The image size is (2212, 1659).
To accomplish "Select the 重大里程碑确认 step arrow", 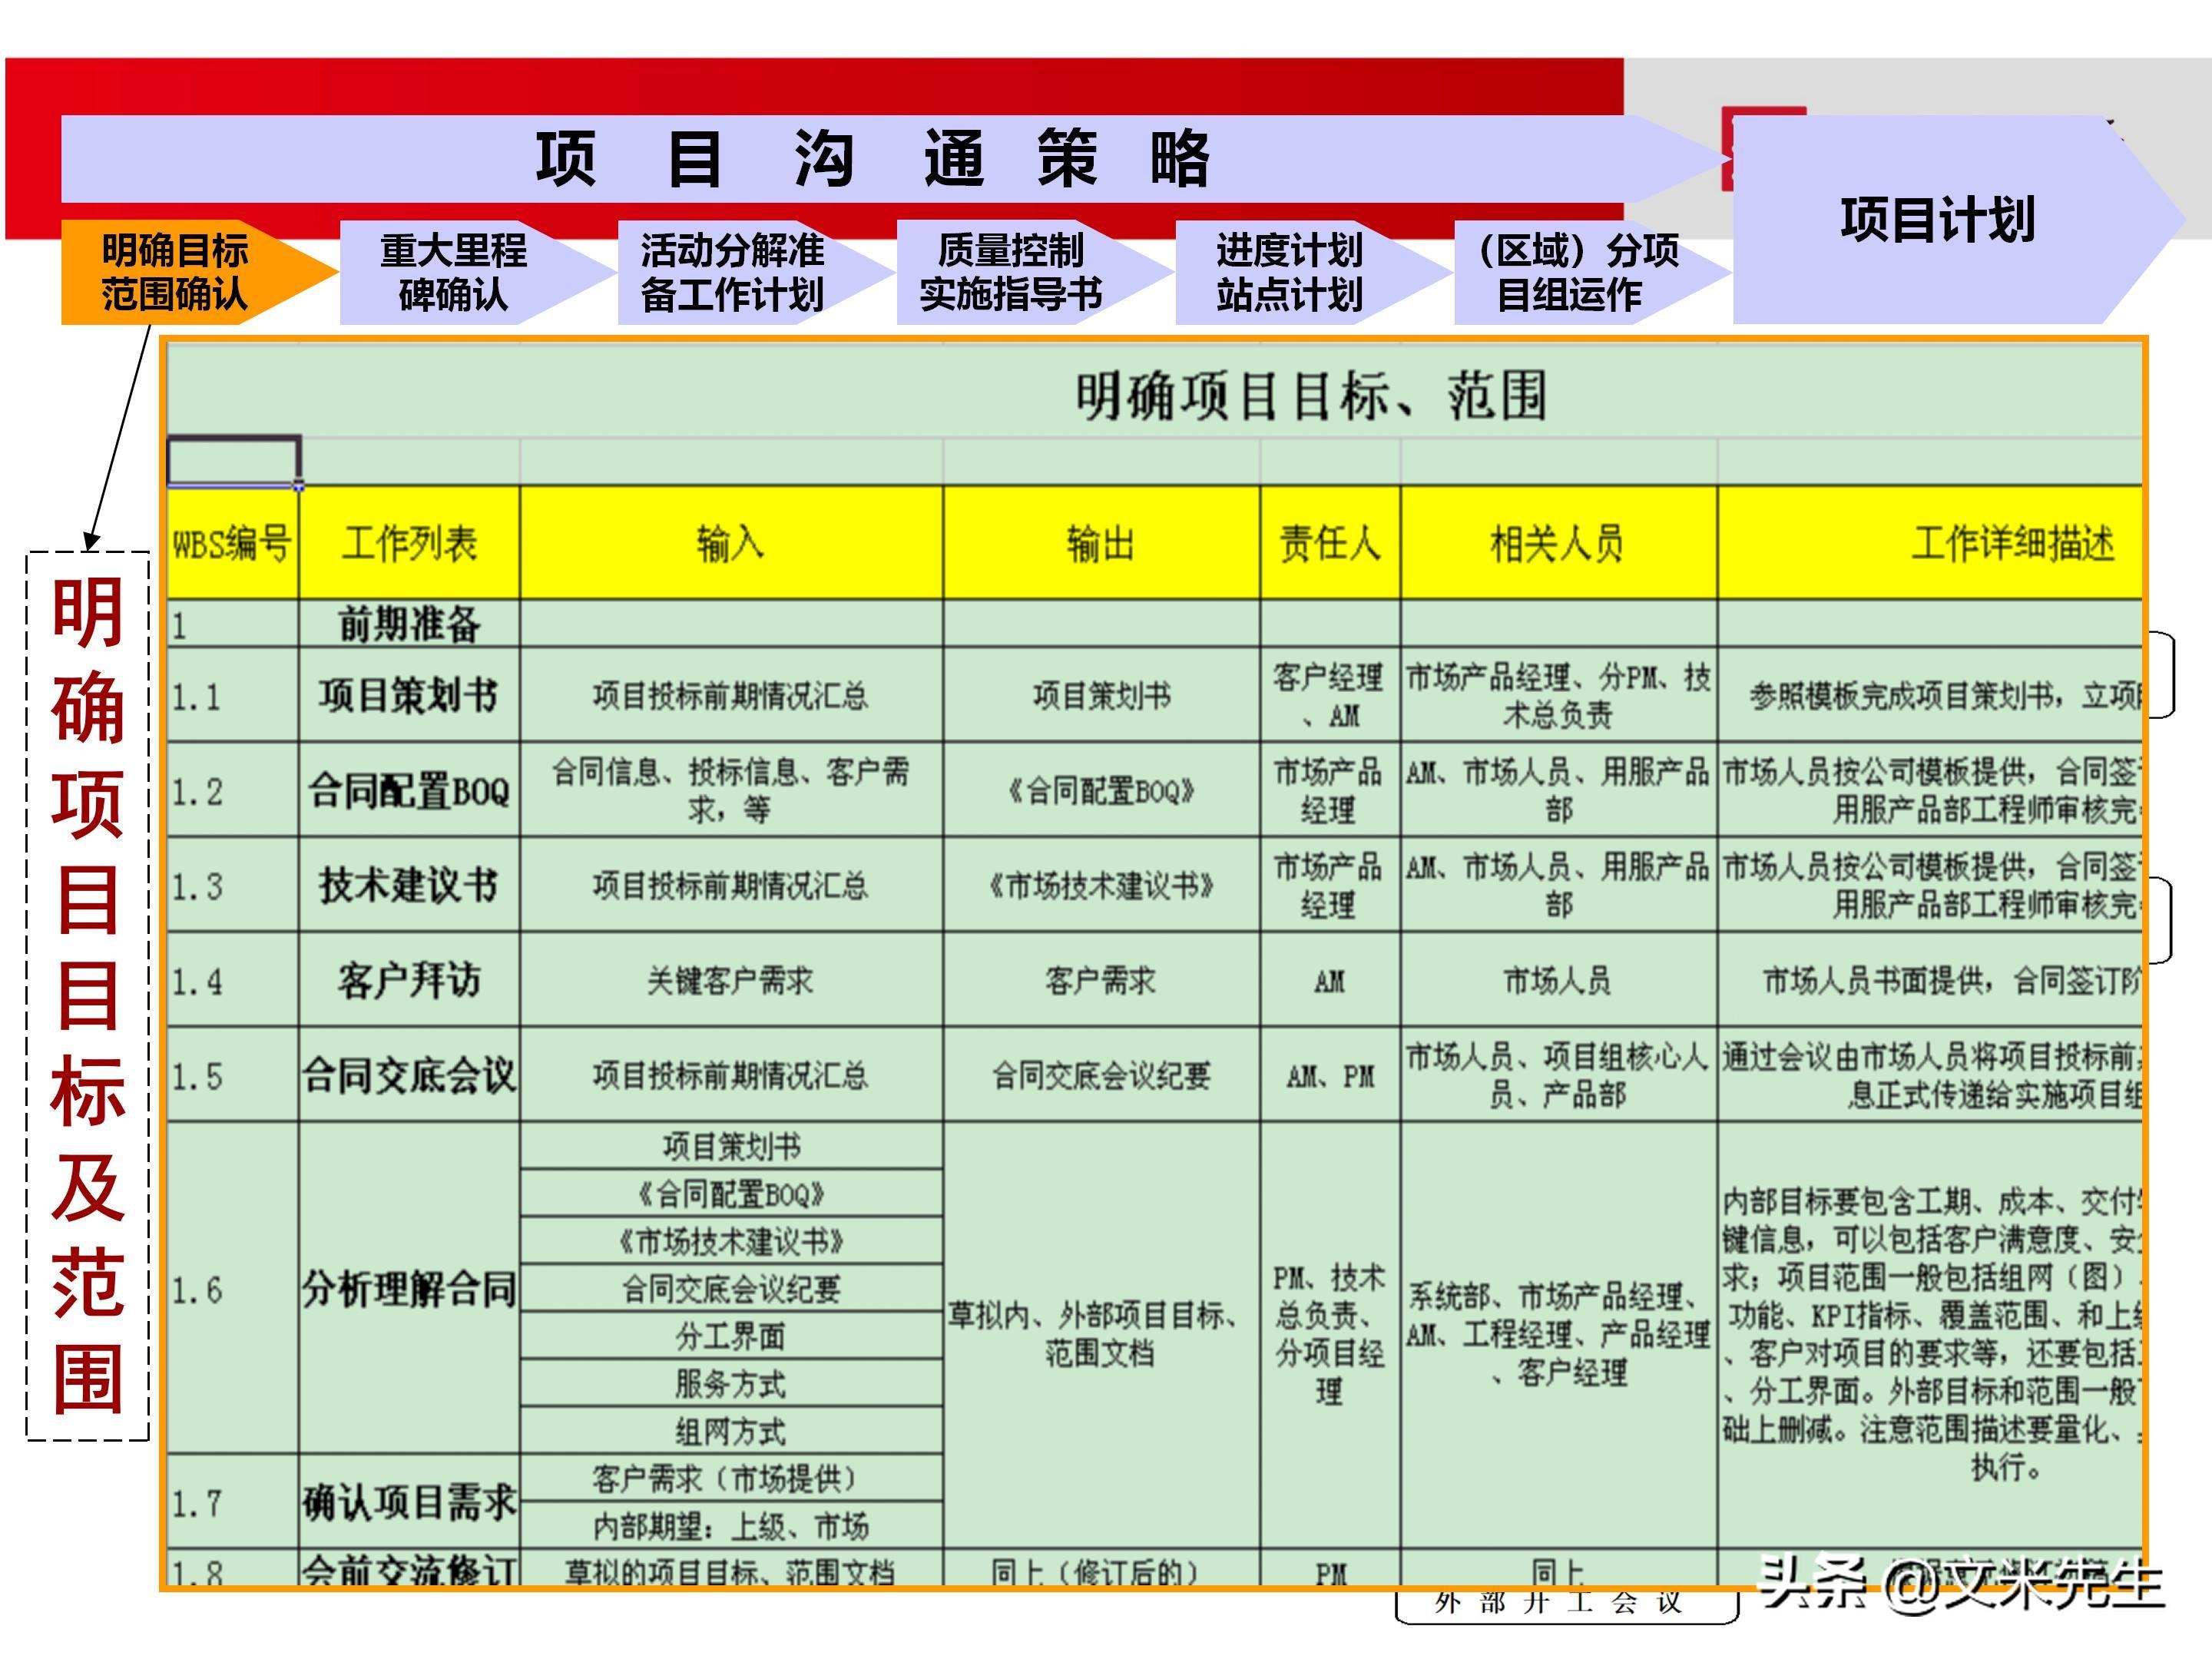I will pos(476,272).
